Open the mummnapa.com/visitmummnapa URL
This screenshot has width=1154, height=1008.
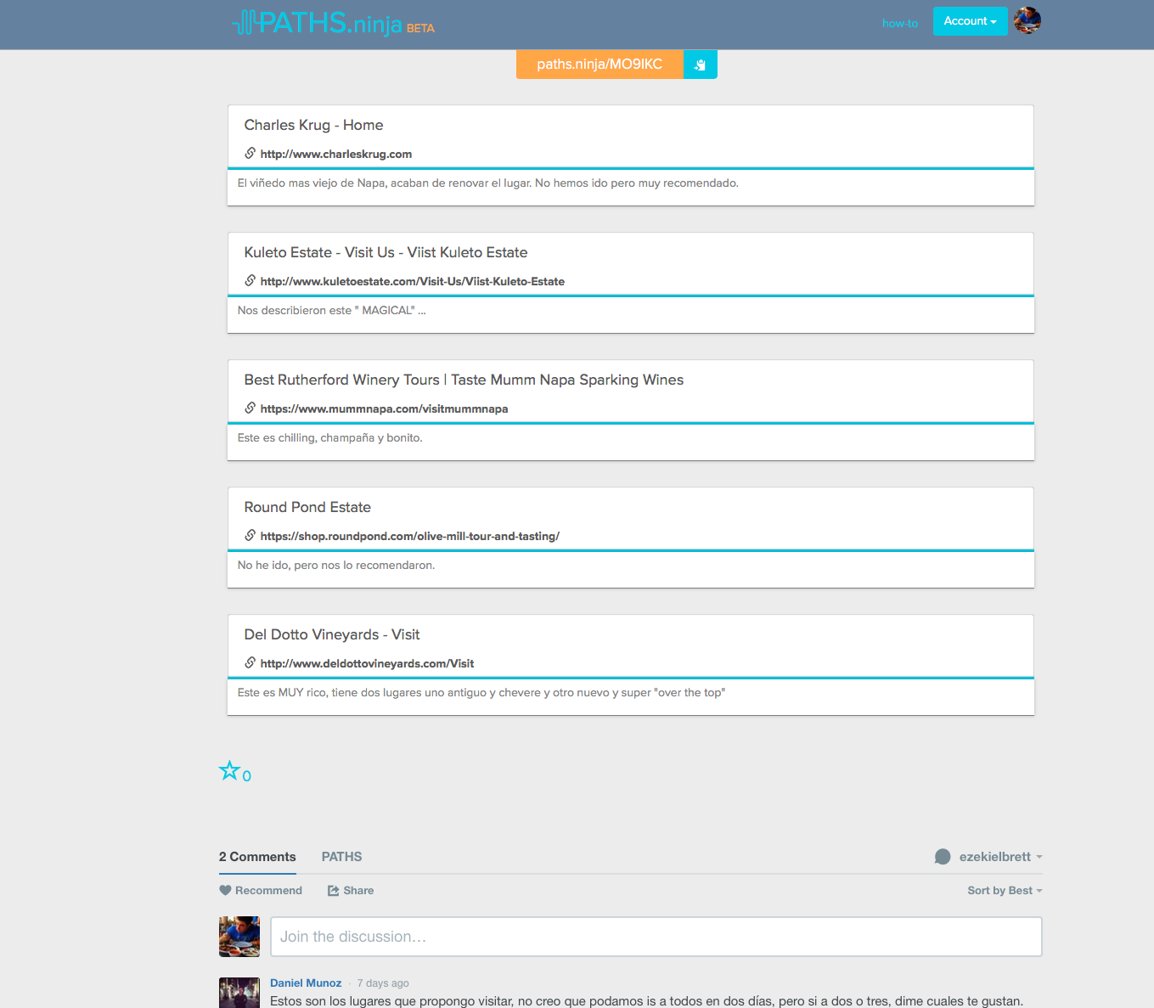pos(385,408)
